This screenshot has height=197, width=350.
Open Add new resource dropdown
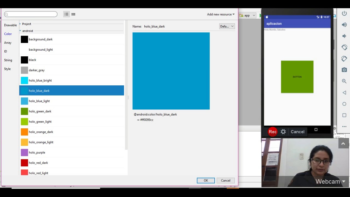pyautogui.click(x=221, y=14)
